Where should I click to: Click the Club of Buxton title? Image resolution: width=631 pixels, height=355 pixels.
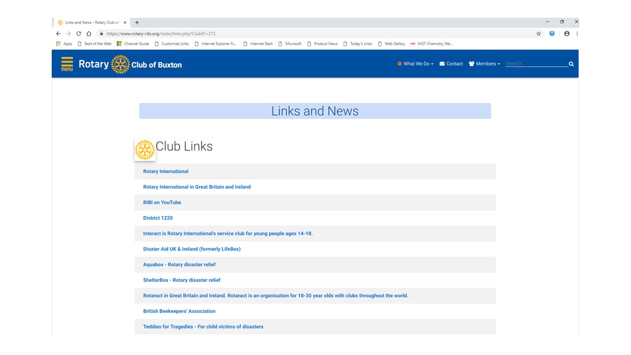(157, 65)
